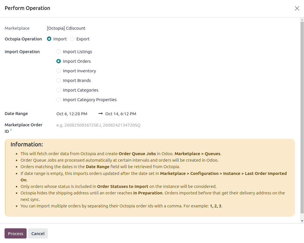Click the scrollbar up arrow
The height and width of the screenshot is (243, 304).
tap(302, 20)
